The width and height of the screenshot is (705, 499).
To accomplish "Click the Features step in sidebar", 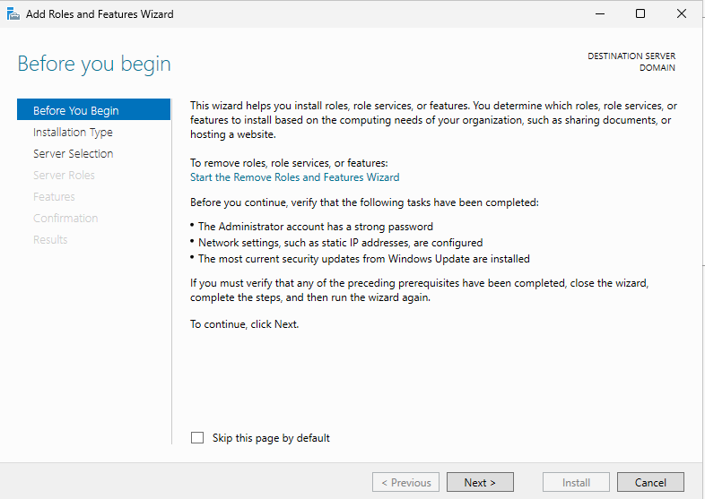I will tap(54, 196).
